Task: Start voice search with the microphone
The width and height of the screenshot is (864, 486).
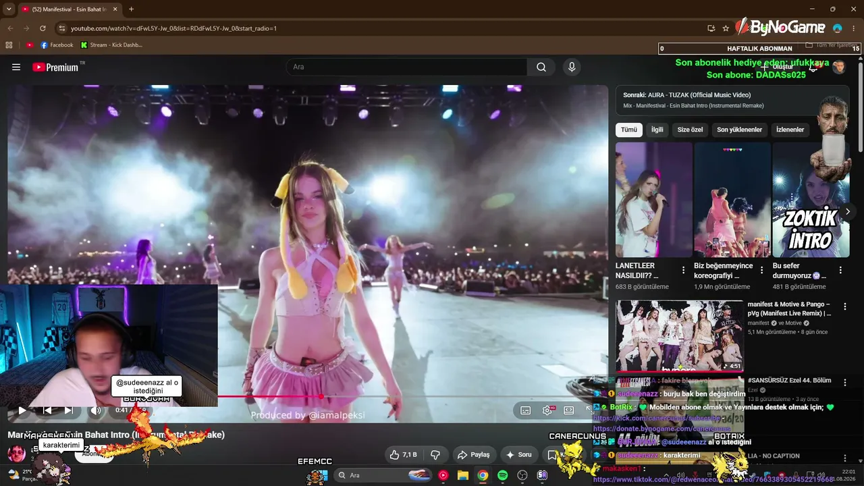Action: tap(572, 67)
